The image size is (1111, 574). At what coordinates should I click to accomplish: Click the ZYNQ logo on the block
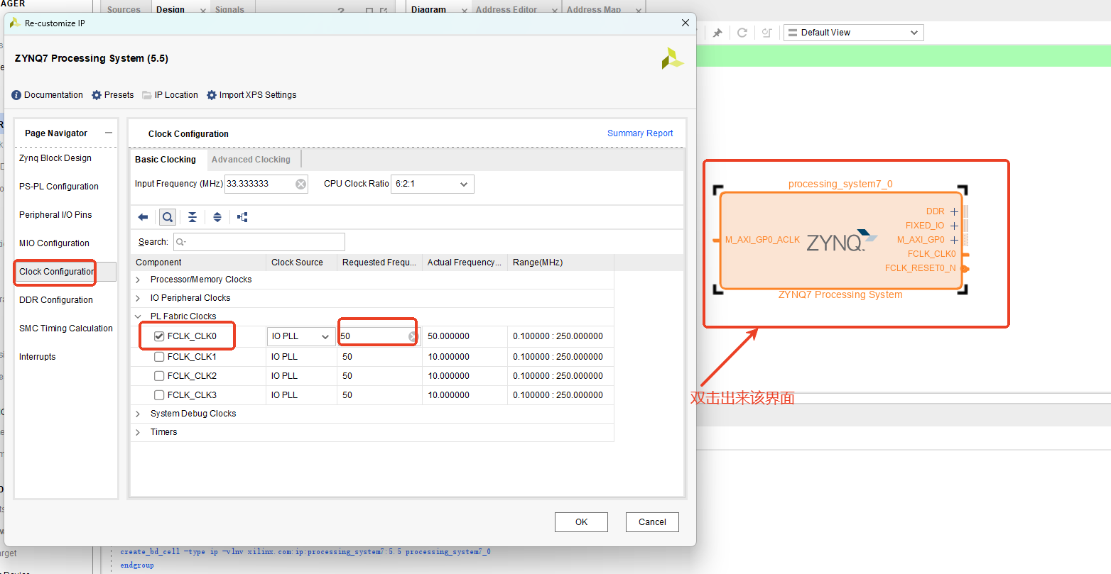pos(842,241)
